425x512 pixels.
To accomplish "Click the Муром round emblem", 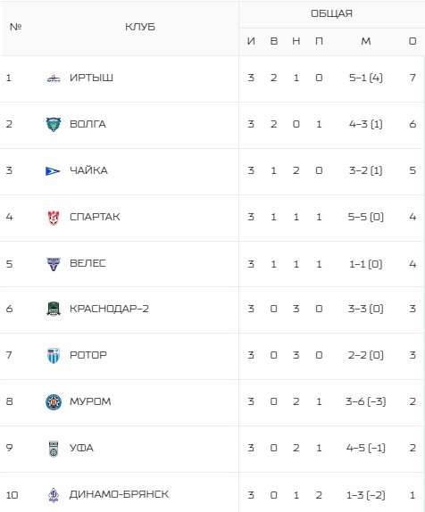I will coord(54,402).
